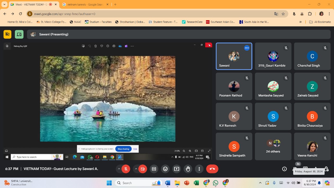
Task: Turn on camera in Meet controls
Action: (x=143, y=169)
